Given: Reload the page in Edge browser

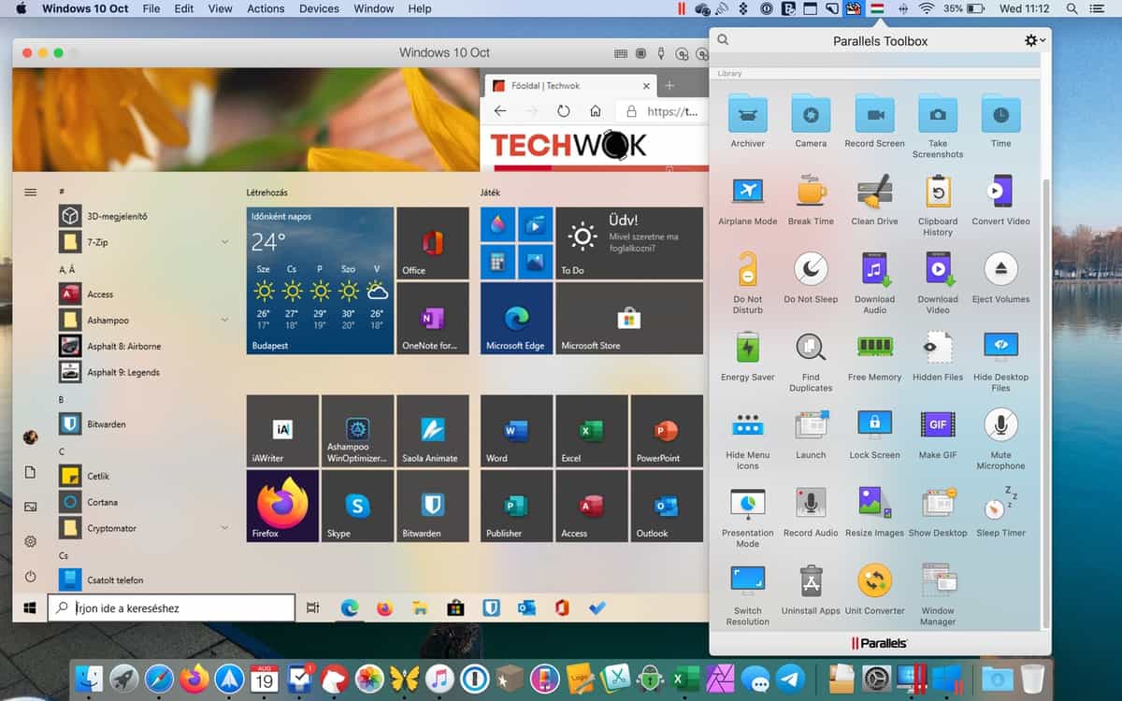Looking at the screenshot, I should click(x=563, y=111).
